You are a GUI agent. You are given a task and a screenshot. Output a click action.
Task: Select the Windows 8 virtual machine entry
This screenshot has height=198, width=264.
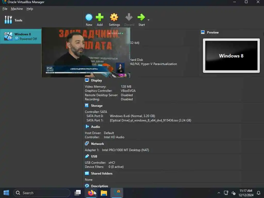pyautogui.click(x=21, y=36)
